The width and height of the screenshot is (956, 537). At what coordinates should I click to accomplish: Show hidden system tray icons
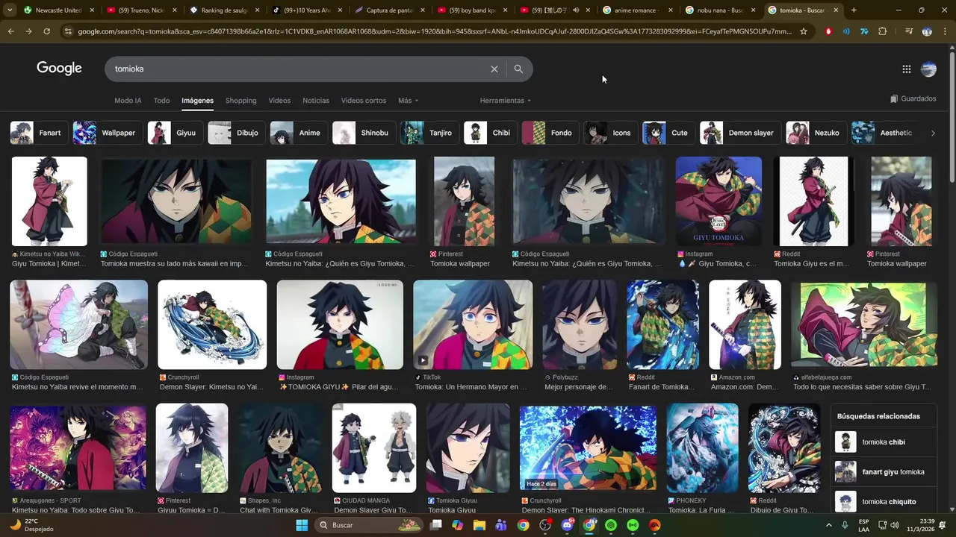click(x=830, y=525)
